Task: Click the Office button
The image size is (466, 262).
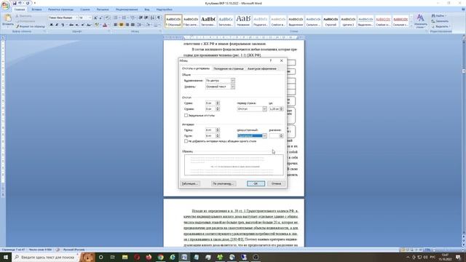Action: pyautogui.click(x=5, y=5)
